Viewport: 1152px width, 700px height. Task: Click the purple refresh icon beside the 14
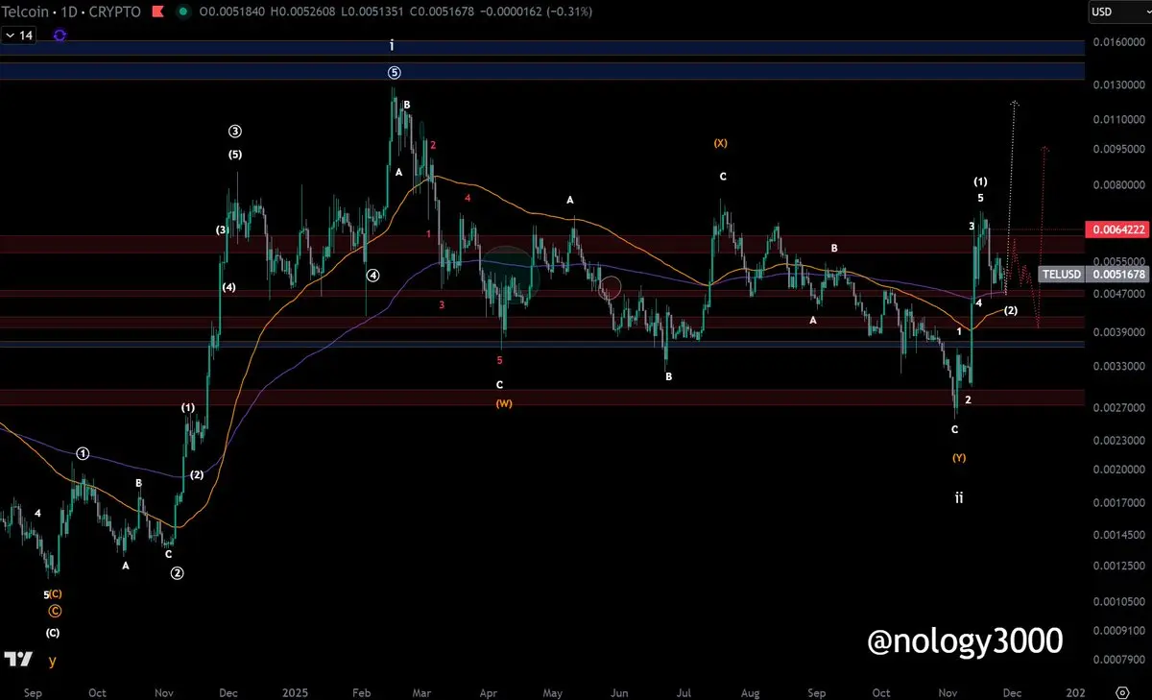tap(60, 35)
